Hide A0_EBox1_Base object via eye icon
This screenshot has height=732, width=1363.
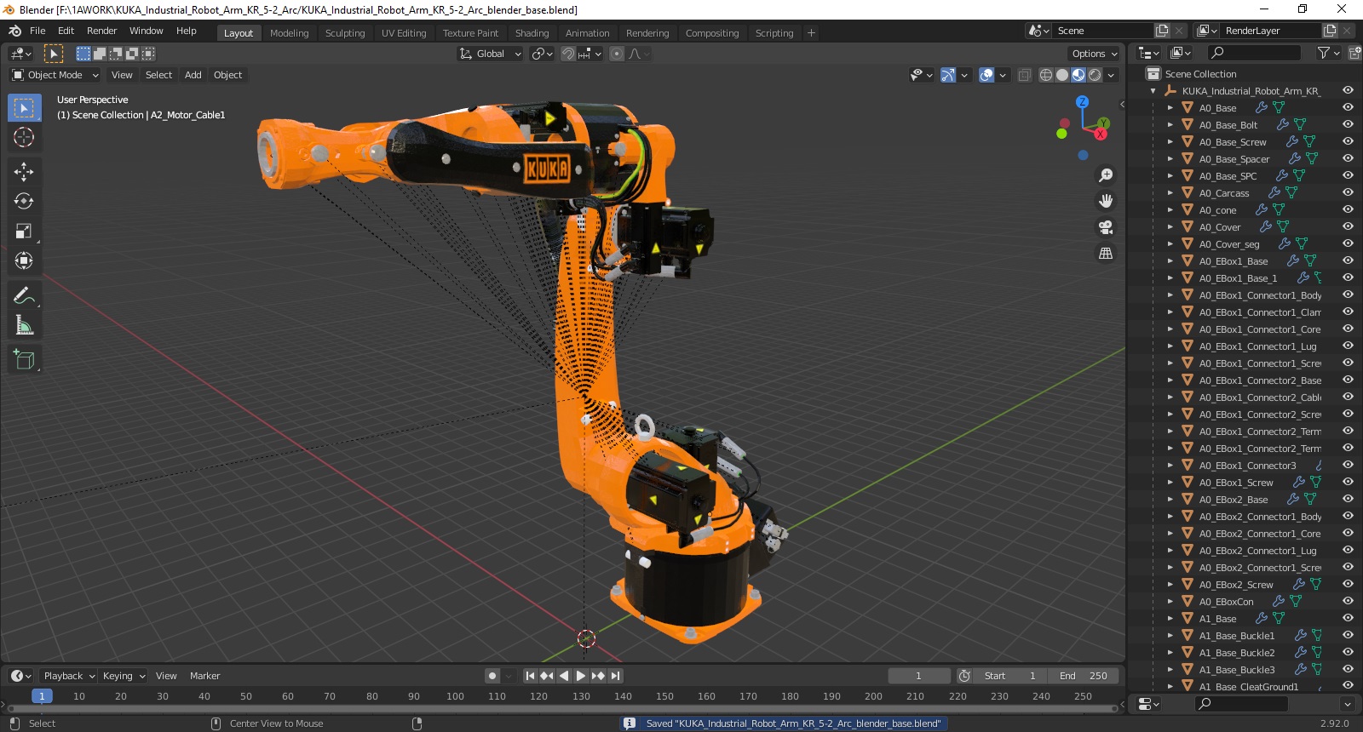(x=1348, y=260)
